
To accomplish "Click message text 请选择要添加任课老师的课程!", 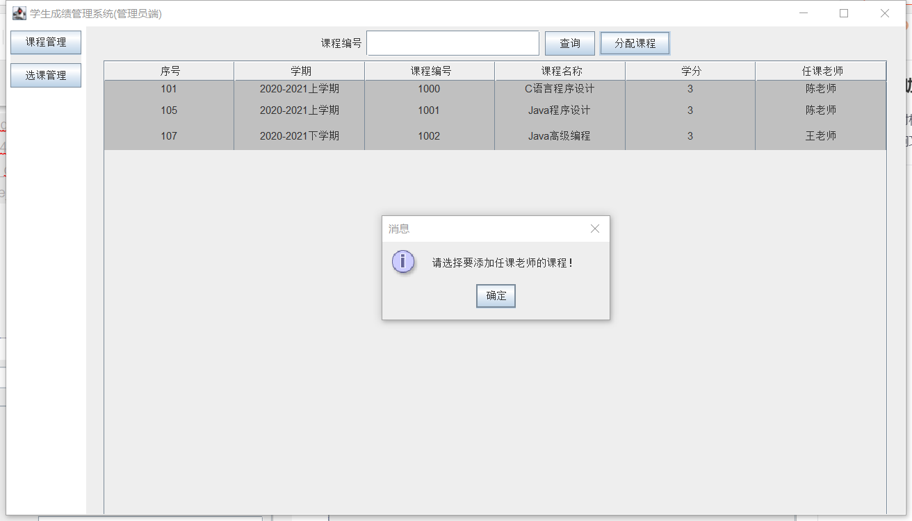I will click(x=503, y=263).
